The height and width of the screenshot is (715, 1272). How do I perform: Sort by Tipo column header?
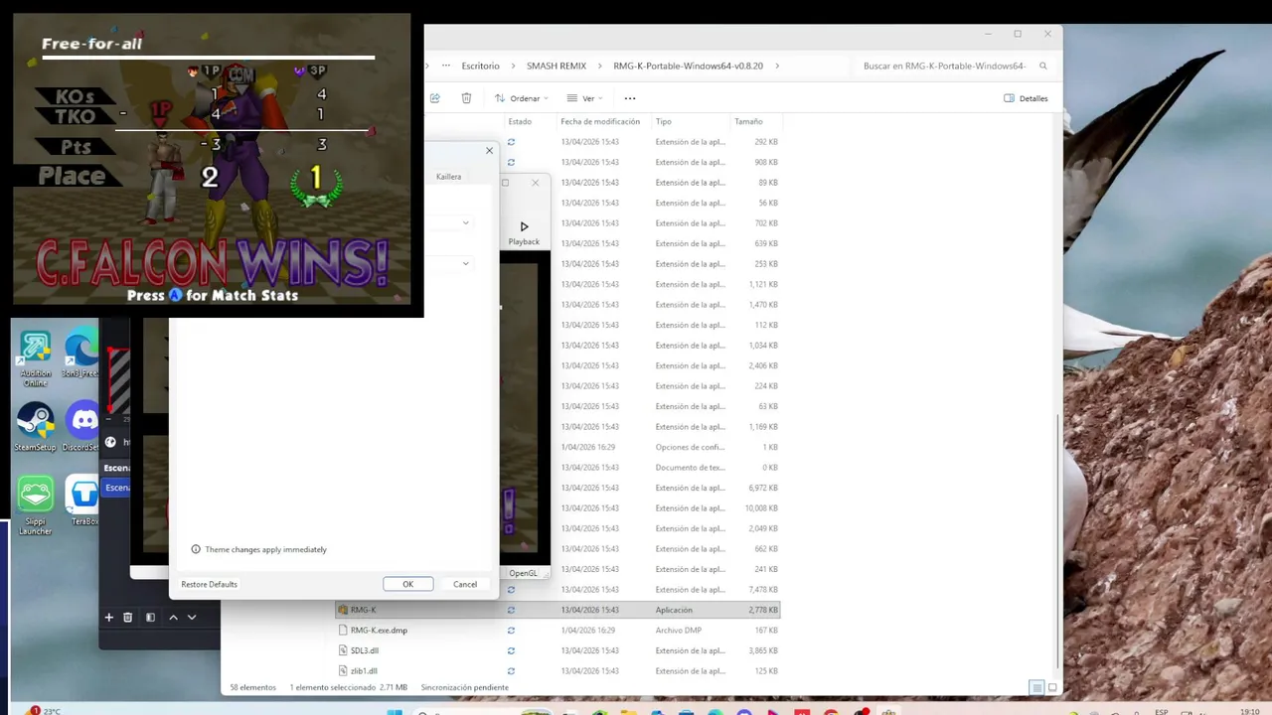[663, 121]
